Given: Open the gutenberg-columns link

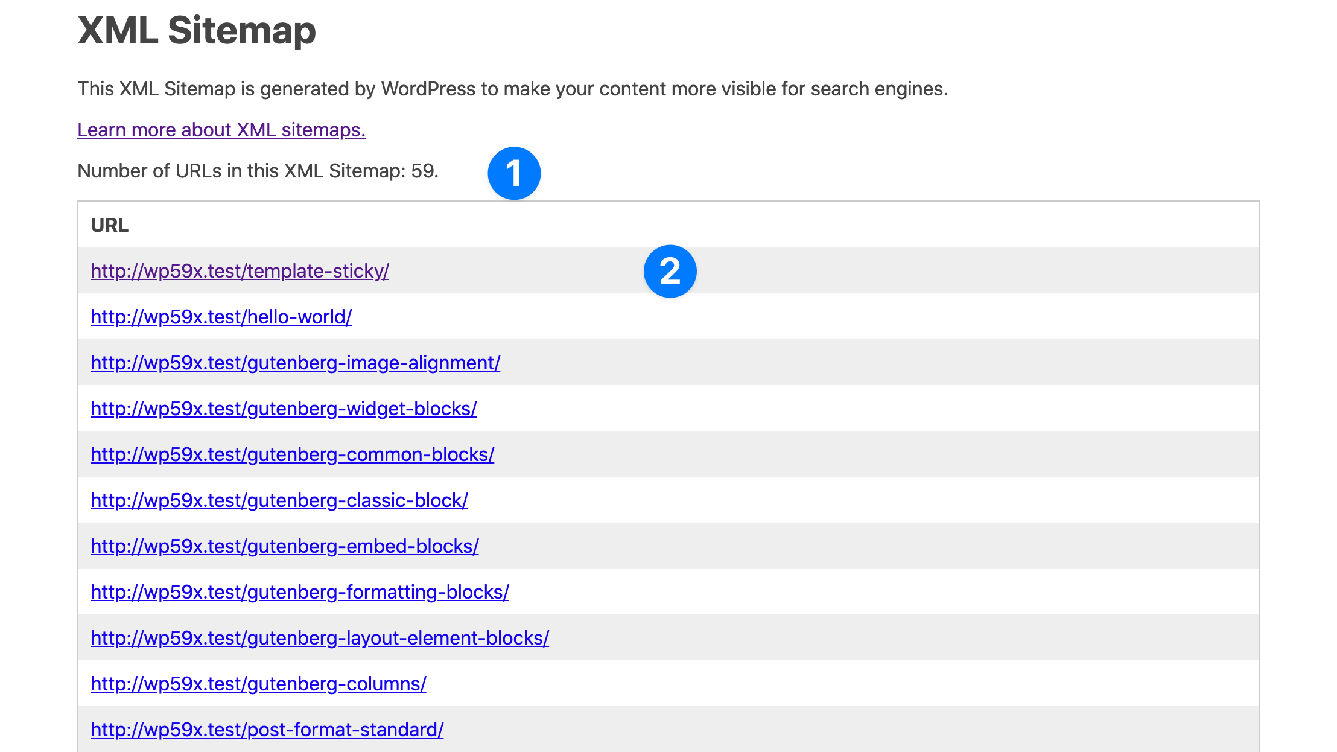Looking at the screenshot, I should [258, 684].
